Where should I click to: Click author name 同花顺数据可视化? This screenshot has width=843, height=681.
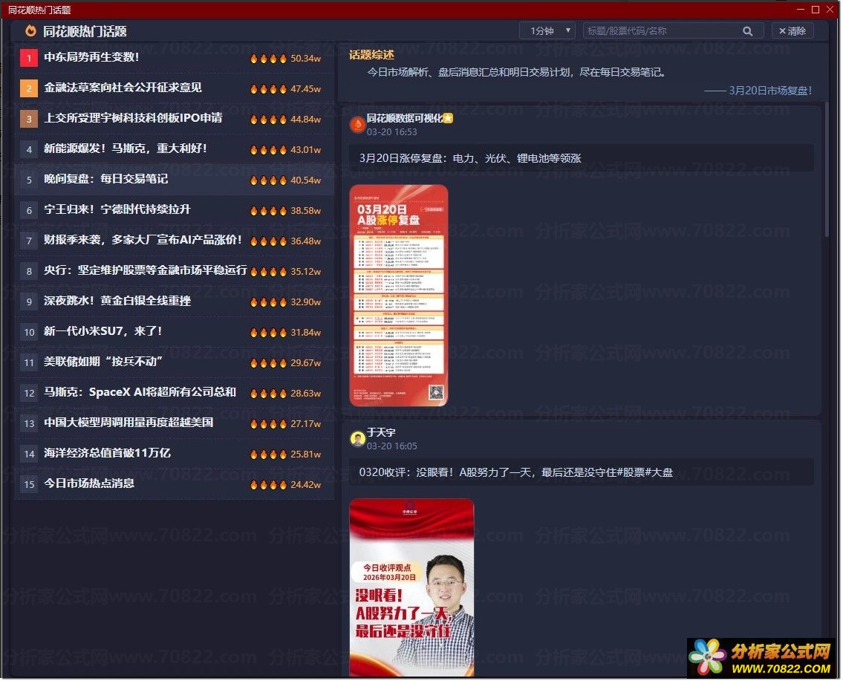405,118
